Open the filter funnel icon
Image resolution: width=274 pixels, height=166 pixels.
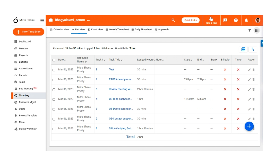pyautogui.click(x=250, y=30)
